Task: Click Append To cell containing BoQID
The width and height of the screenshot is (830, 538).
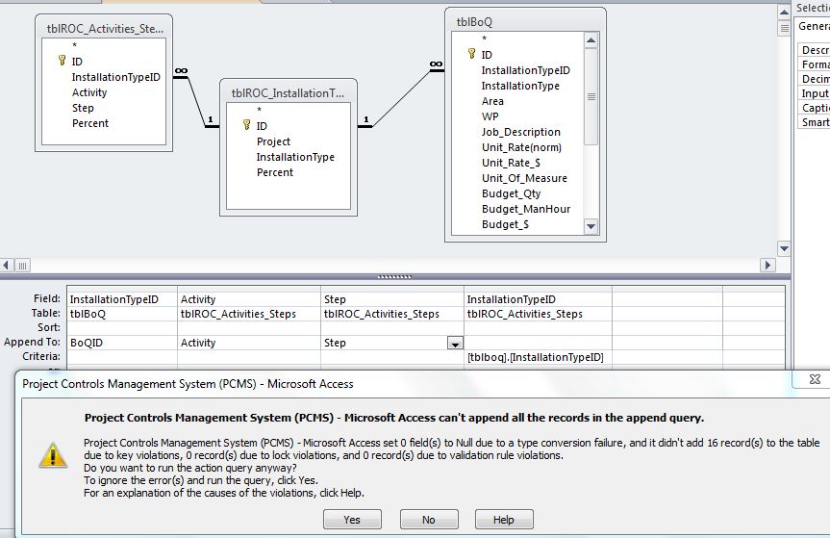Action: 122,343
